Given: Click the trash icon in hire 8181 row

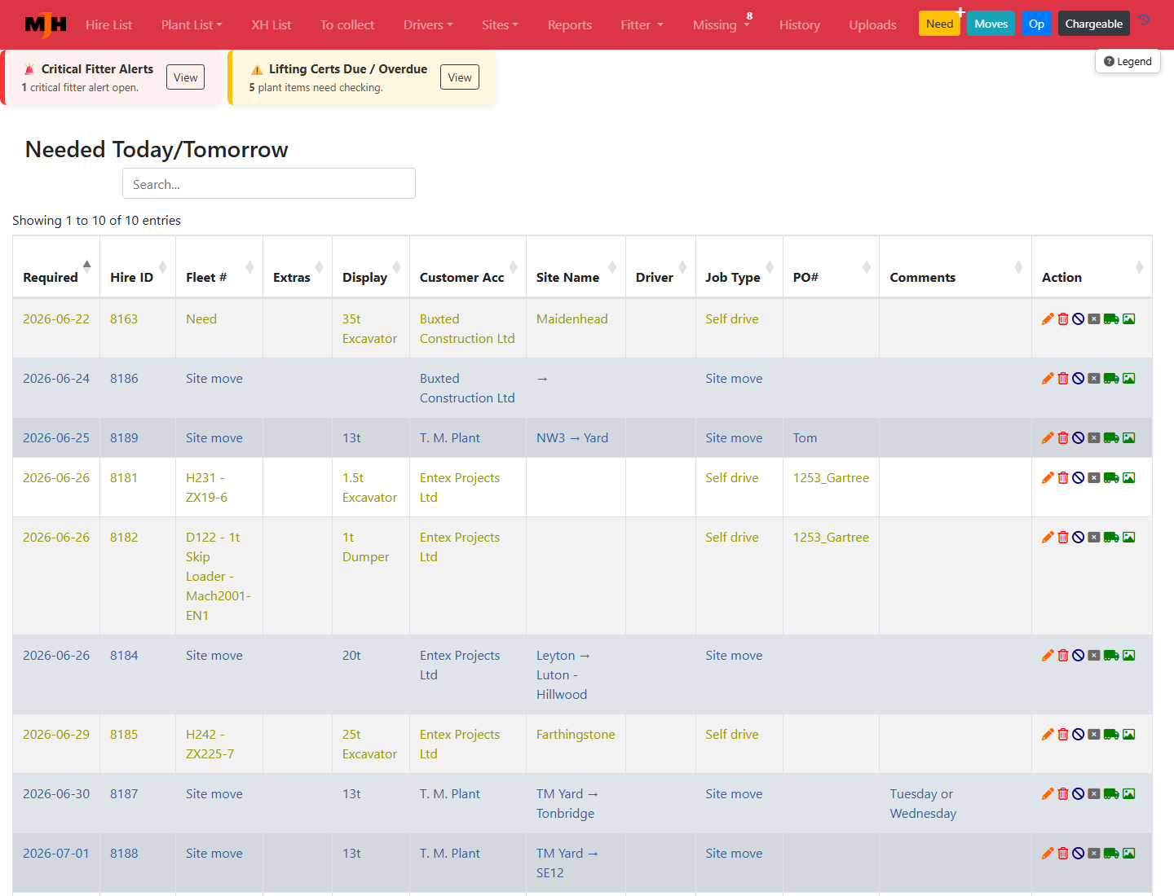Looking at the screenshot, I should (1063, 478).
